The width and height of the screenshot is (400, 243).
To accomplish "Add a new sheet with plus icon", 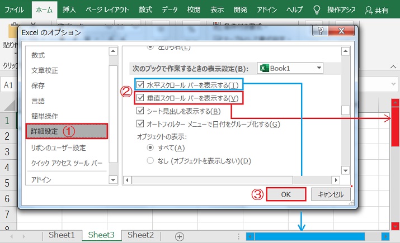I will [180, 236].
